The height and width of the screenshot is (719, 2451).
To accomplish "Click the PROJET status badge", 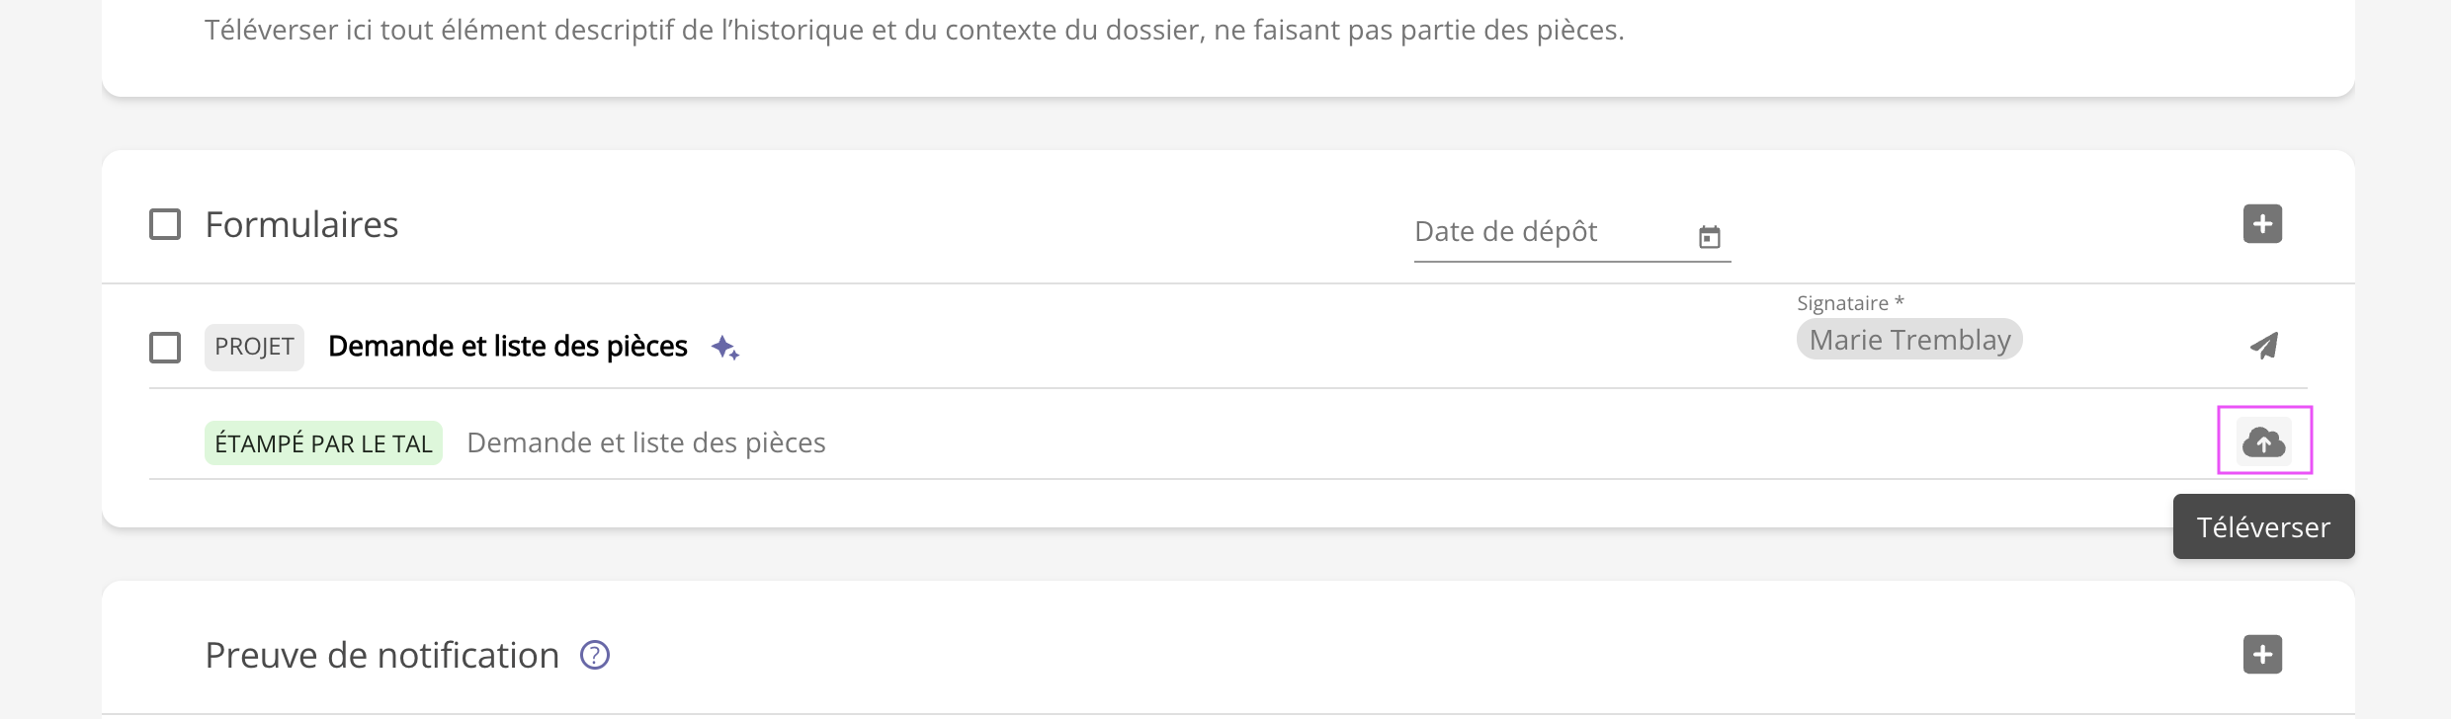I will [x=254, y=347].
